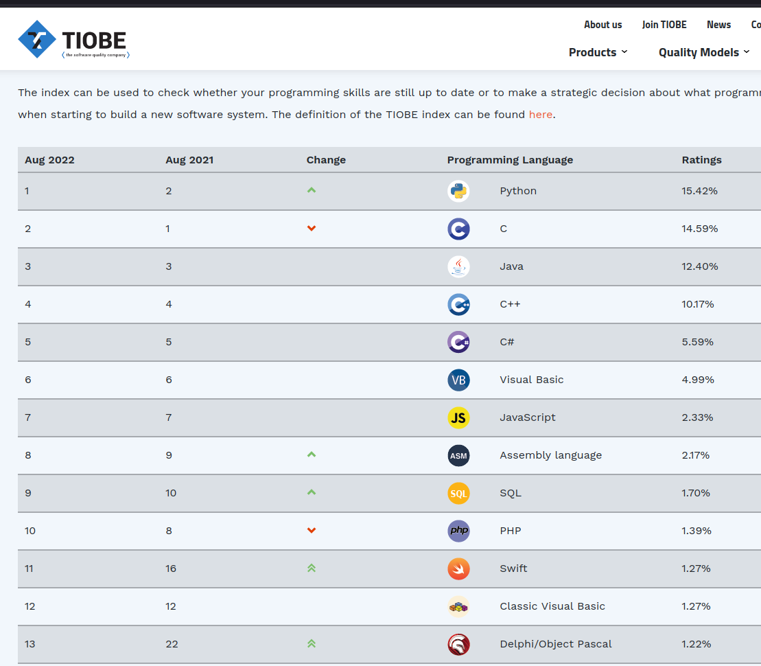The height and width of the screenshot is (666, 761).
Task: Open the News menu item
Action: click(x=718, y=25)
